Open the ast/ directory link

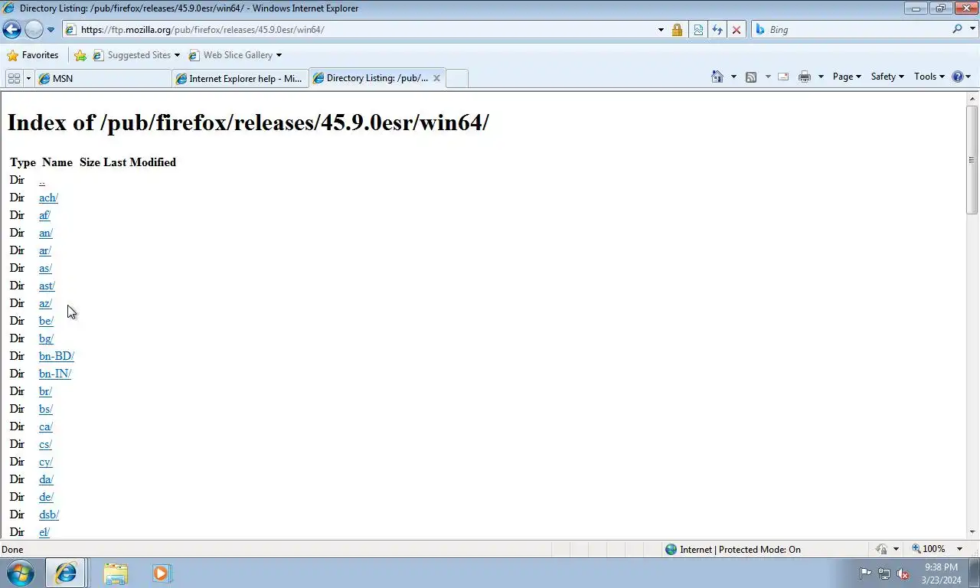[47, 286]
